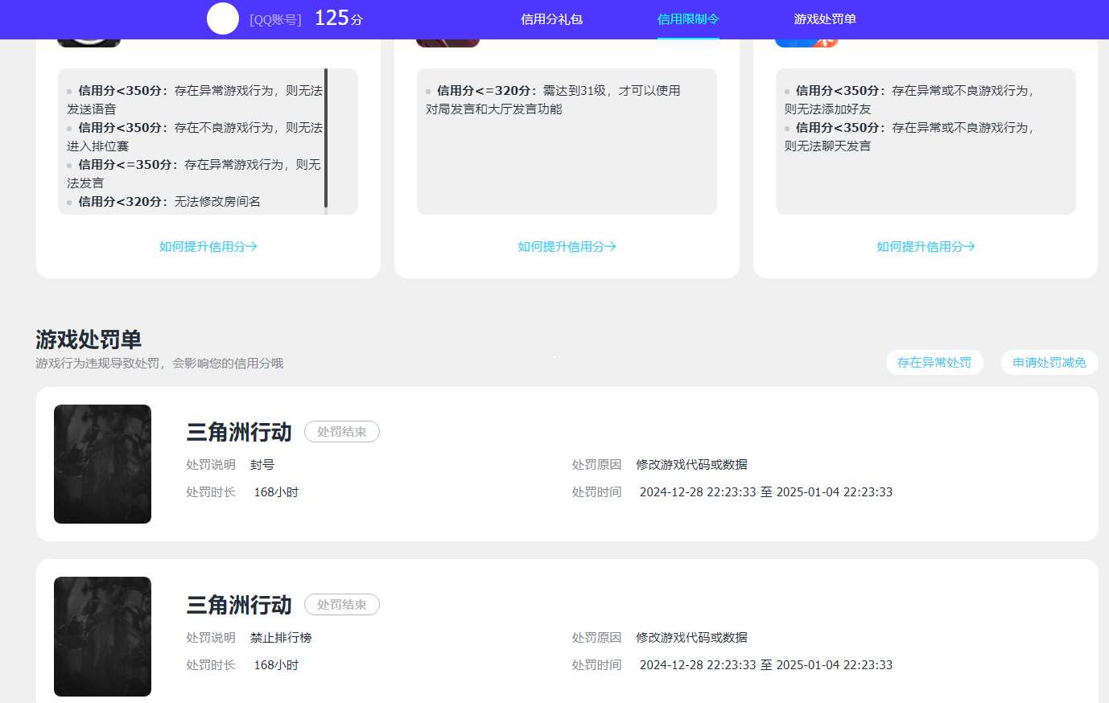The width and height of the screenshot is (1109, 703).
Task: Open 如何提升信用分 link in the left card
Action: point(208,247)
